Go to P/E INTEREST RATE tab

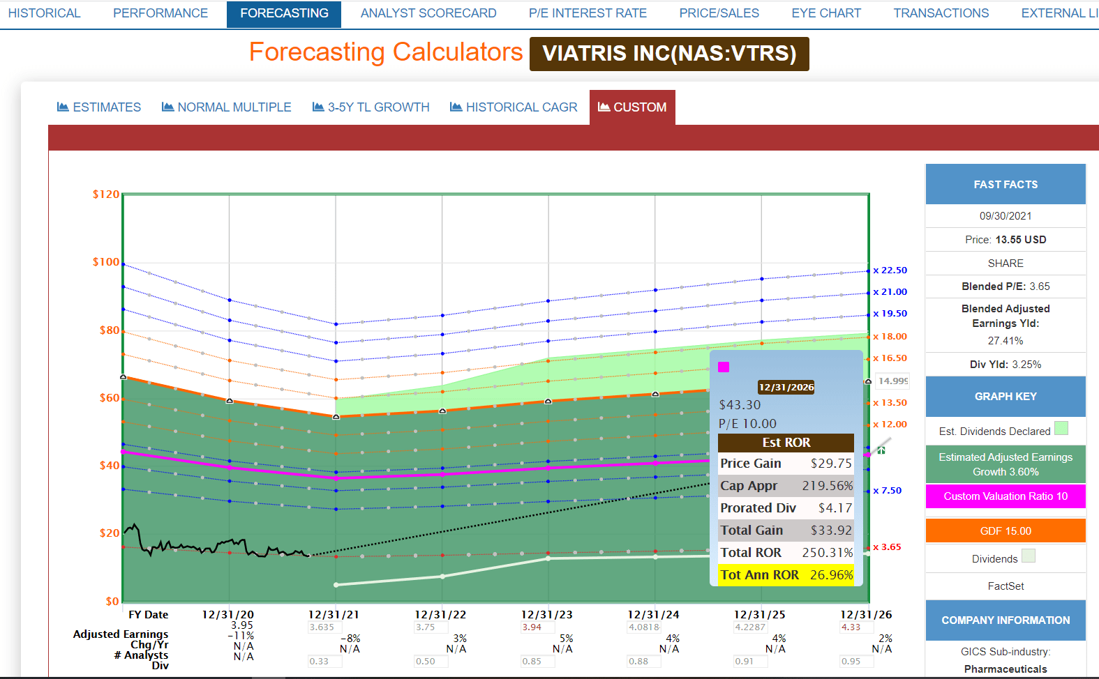588,13
